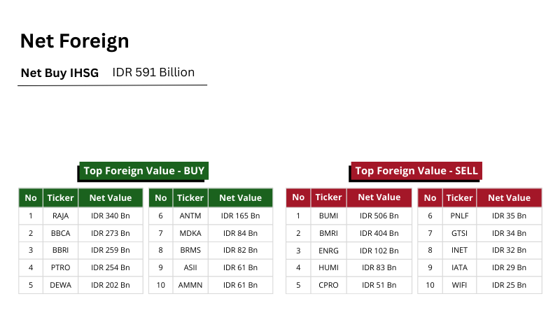The height and width of the screenshot is (315, 560).
Task: Select the BUMI ticker cell
Action: [x=328, y=216]
